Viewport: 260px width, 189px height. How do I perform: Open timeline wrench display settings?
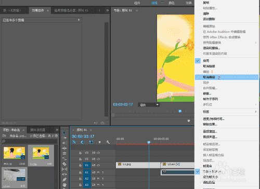coord(108,142)
